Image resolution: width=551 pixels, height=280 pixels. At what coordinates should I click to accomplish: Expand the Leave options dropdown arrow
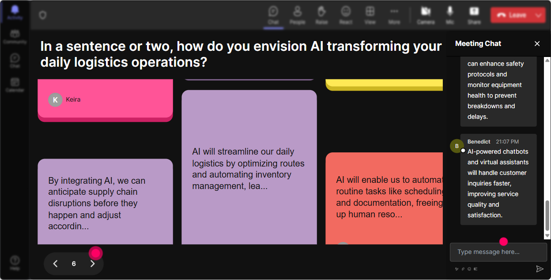(x=538, y=15)
